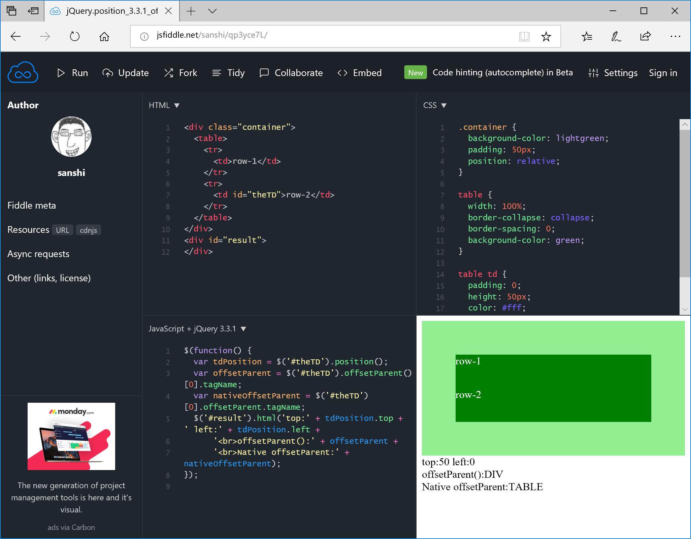Go forward in browser history
Viewport: 691px width, 539px height.
tap(45, 36)
